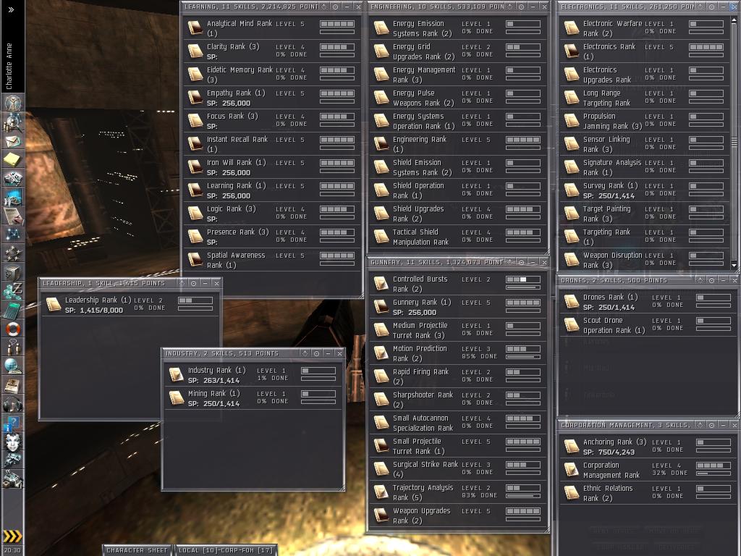Open the headphones jukebox icon
This screenshot has height=556, width=741.
coord(13,404)
